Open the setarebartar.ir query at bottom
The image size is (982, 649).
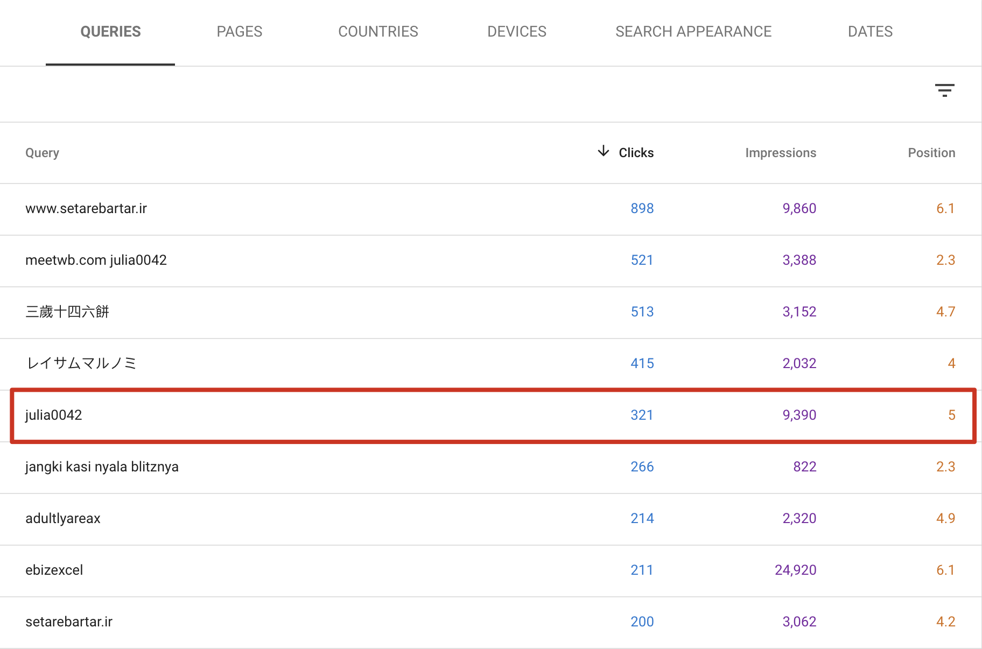(x=69, y=622)
